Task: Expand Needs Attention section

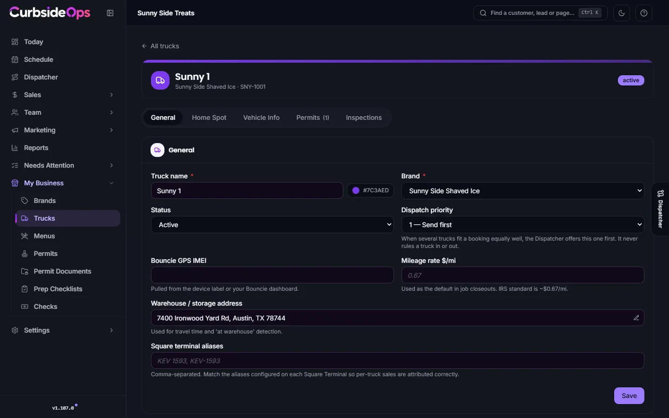Action: (x=63, y=165)
